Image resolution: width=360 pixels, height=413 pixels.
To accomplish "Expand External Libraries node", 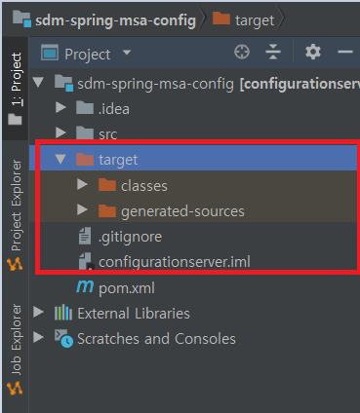I will pos(38,312).
